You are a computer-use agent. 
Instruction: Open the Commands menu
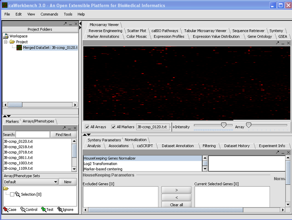pyautogui.click(x=49, y=14)
